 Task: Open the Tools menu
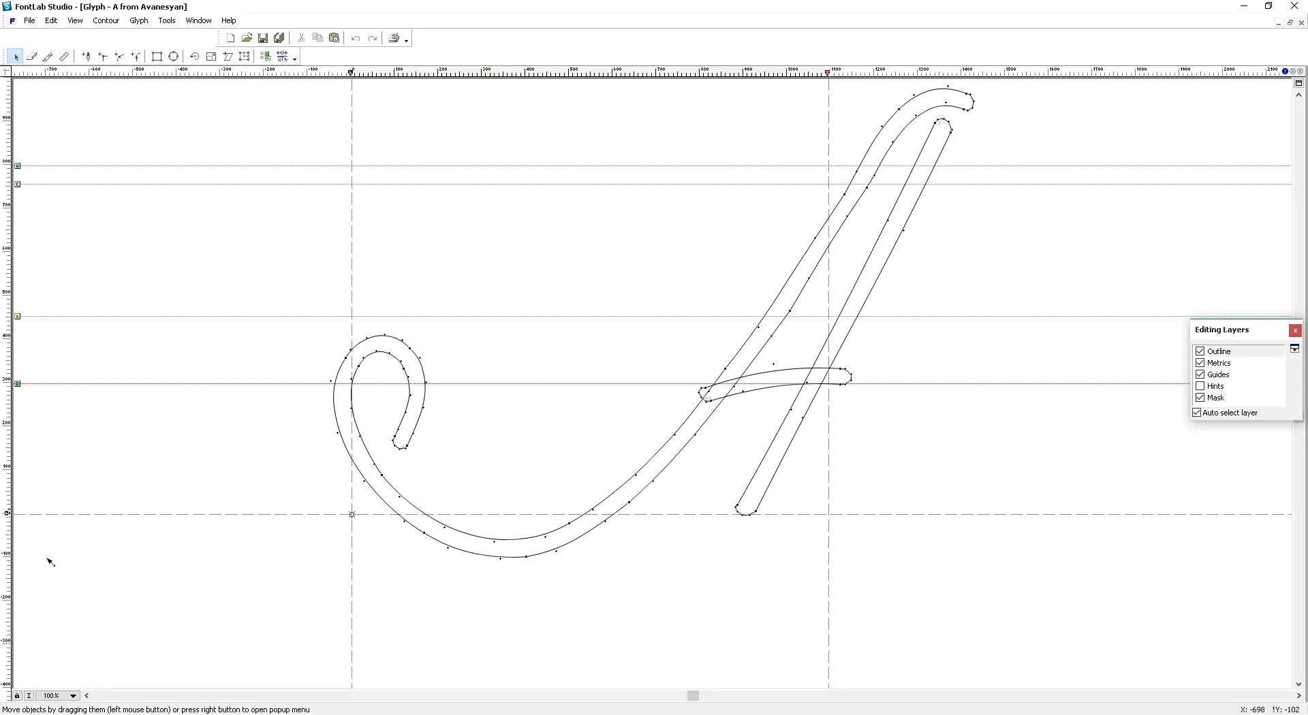tap(167, 21)
